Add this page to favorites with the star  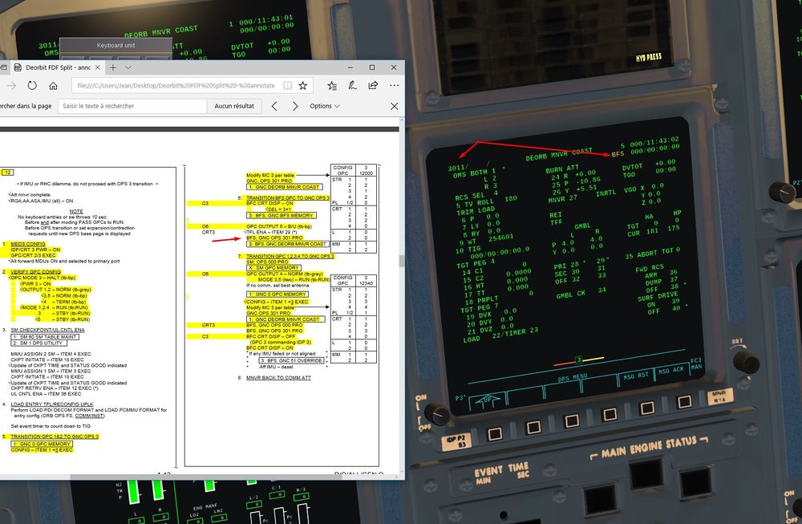[x=303, y=85]
